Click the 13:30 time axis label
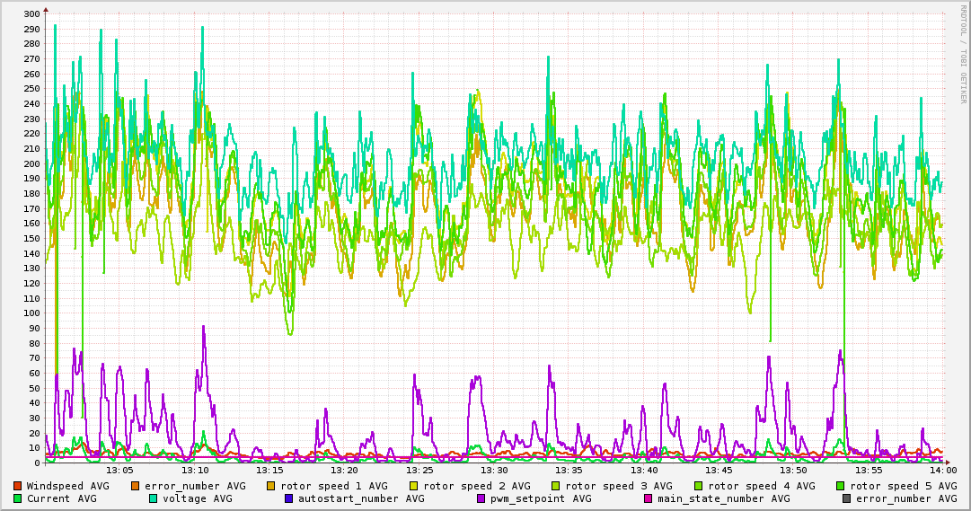Viewport: 971px width, 511px height. coord(494,471)
